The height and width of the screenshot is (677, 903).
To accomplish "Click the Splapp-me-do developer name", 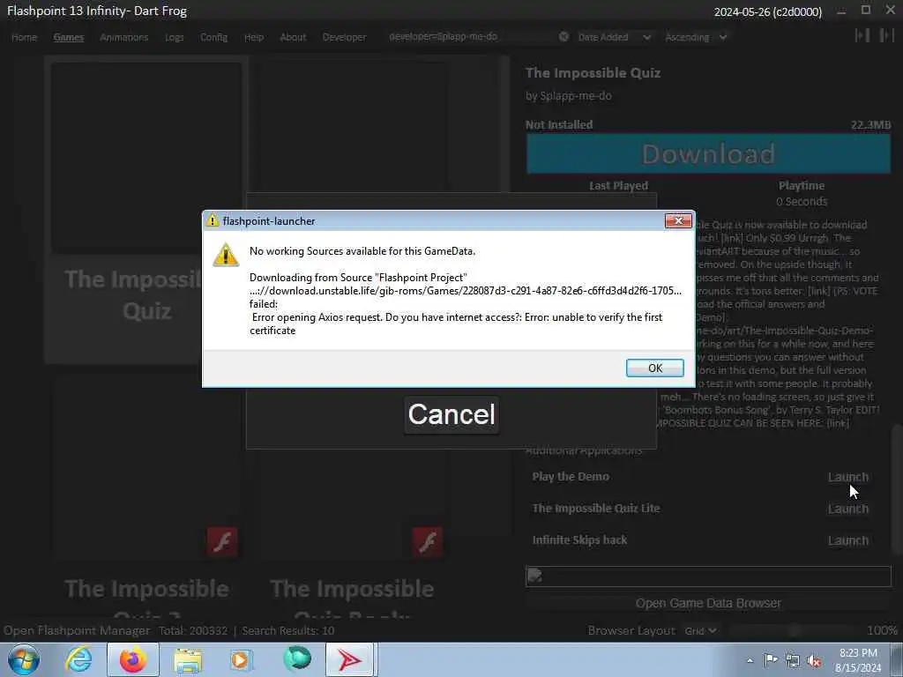I will [x=577, y=96].
